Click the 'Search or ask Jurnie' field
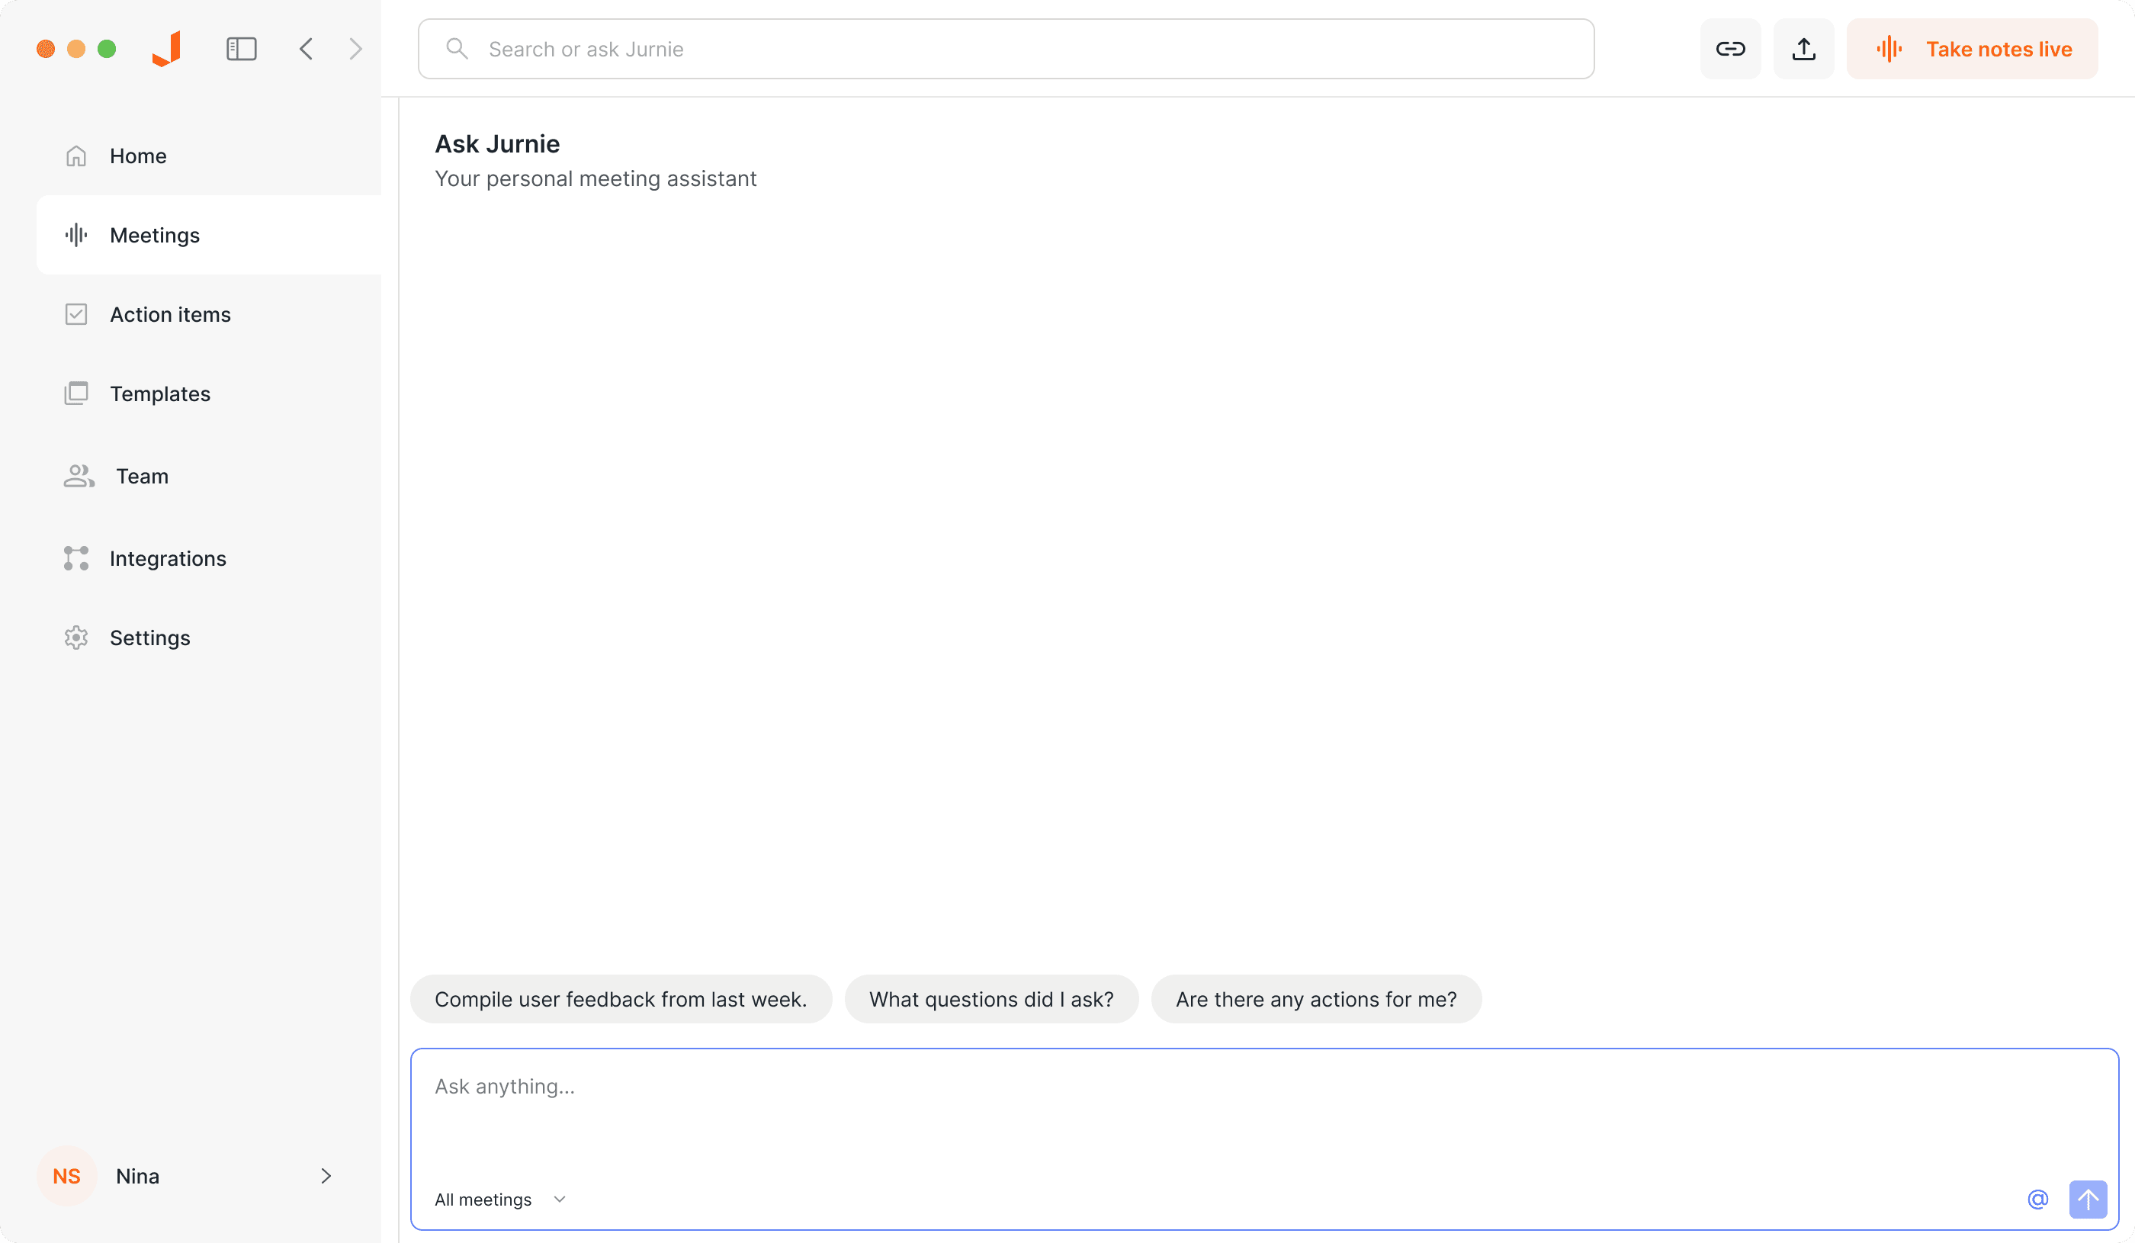Image resolution: width=2135 pixels, height=1243 pixels. [x=1006, y=48]
